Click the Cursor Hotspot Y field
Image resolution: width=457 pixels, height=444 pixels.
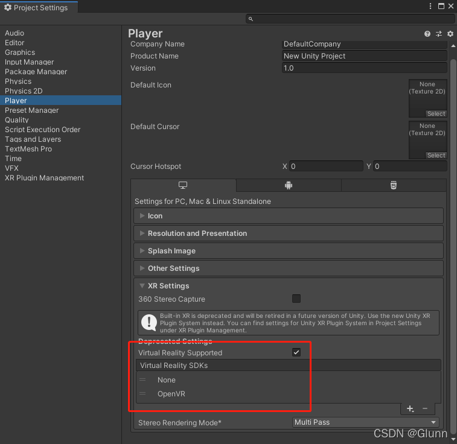(410, 166)
